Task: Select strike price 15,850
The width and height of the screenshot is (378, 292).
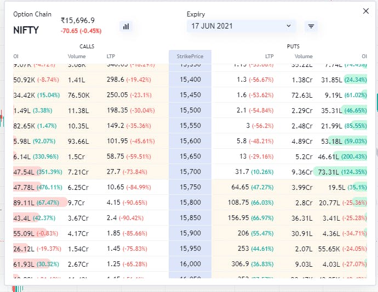Action: [190, 218]
